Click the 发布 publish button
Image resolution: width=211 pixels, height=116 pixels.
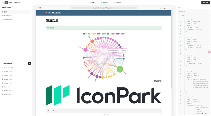[206, 3]
